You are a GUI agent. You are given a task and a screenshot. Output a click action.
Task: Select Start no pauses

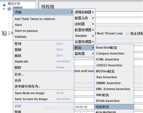pos(43,31)
